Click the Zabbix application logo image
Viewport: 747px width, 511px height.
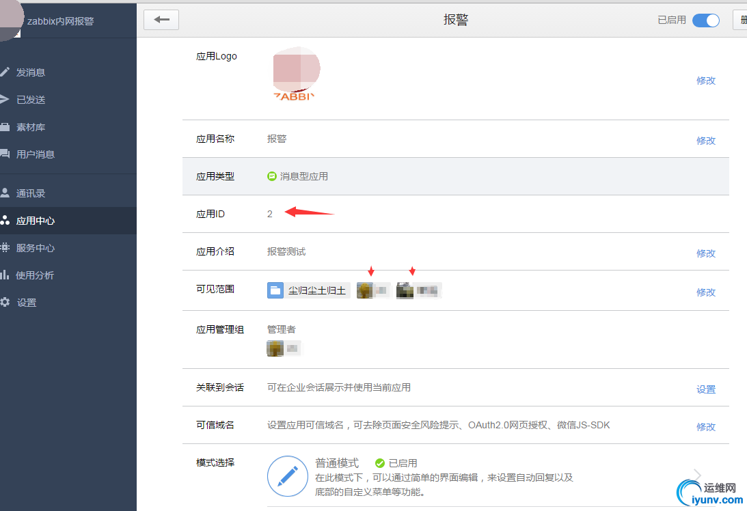(296, 74)
